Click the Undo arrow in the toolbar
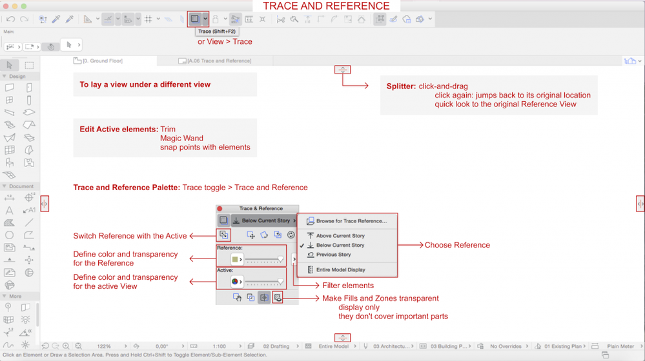Viewport: 645px width, 361px height. point(11,19)
